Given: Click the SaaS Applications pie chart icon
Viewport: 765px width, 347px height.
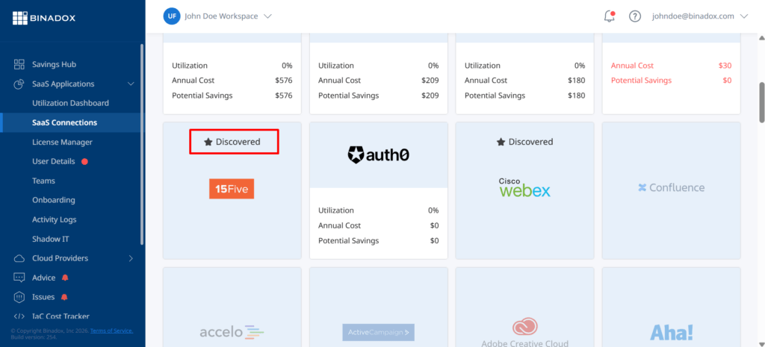Looking at the screenshot, I should tap(19, 84).
